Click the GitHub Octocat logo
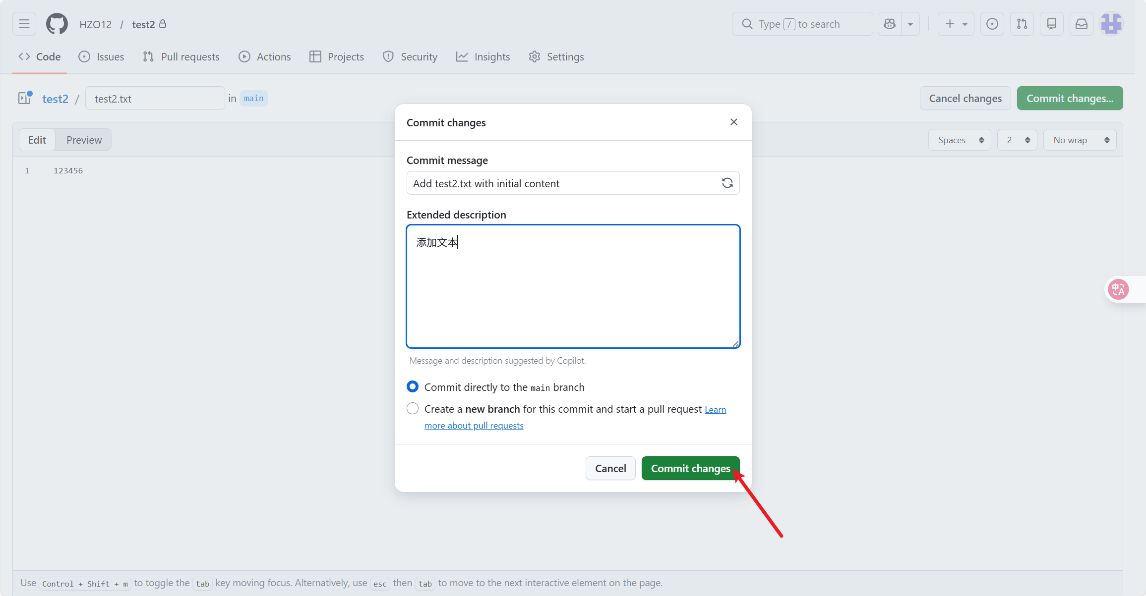 (57, 24)
